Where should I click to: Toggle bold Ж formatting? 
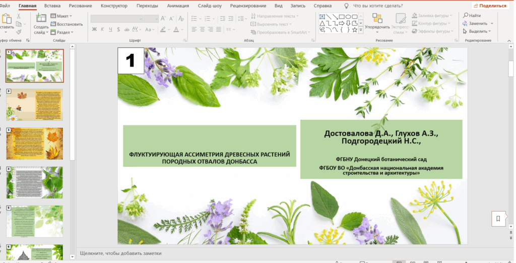point(94,29)
